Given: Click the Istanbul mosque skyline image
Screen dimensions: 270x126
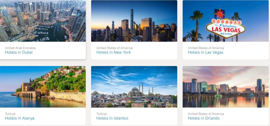Looking at the screenshot, I should coord(134,87).
